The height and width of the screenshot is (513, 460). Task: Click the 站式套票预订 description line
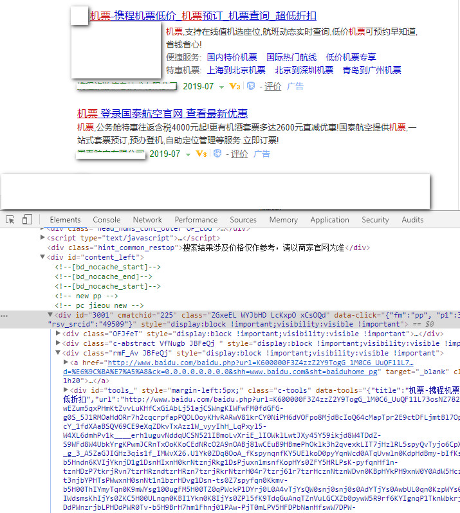tap(178, 140)
